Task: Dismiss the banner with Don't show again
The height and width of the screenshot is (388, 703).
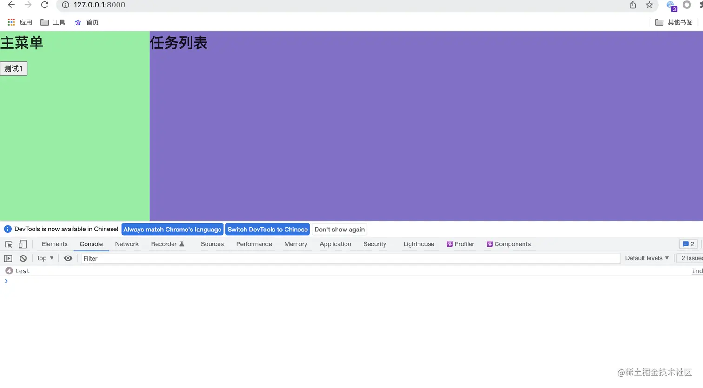Action: coord(339,230)
